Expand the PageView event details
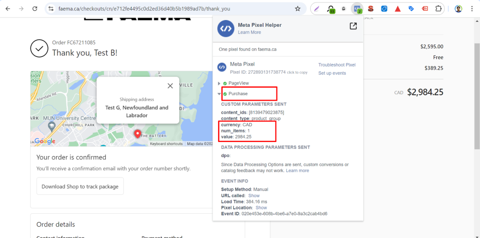This screenshot has height=238, width=480. (219, 83)
